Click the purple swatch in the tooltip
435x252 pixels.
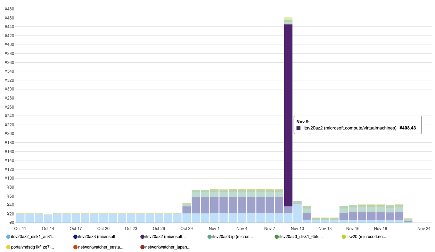(298, 128)
